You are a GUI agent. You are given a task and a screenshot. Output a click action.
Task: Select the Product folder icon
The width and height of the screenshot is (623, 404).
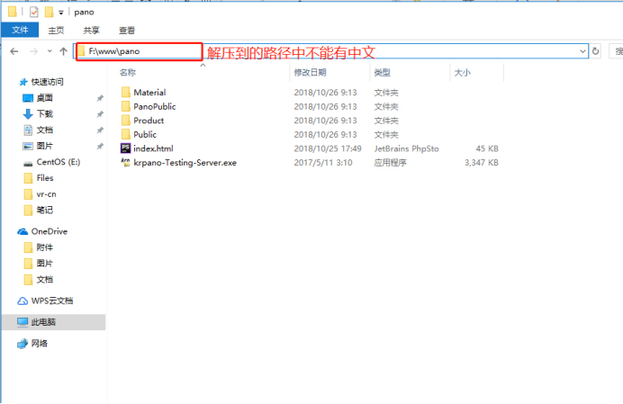pos(125,121)
